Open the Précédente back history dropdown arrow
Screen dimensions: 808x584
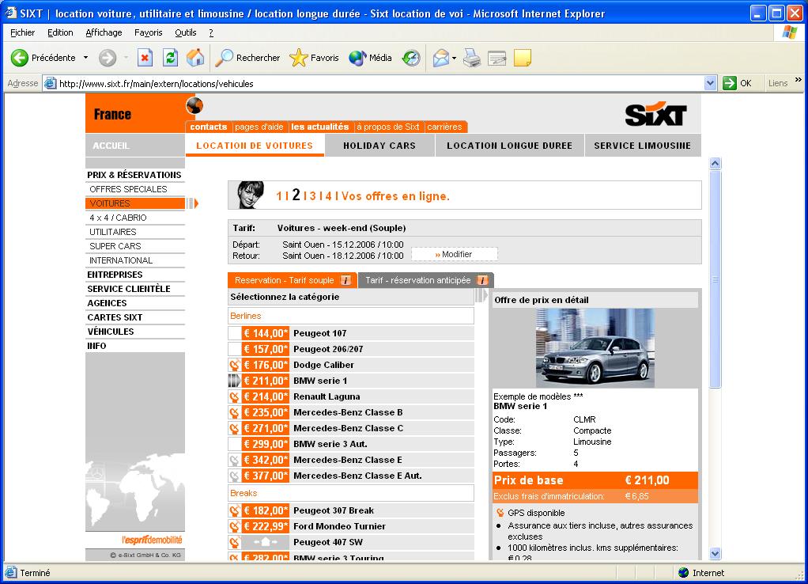[86, 58]
